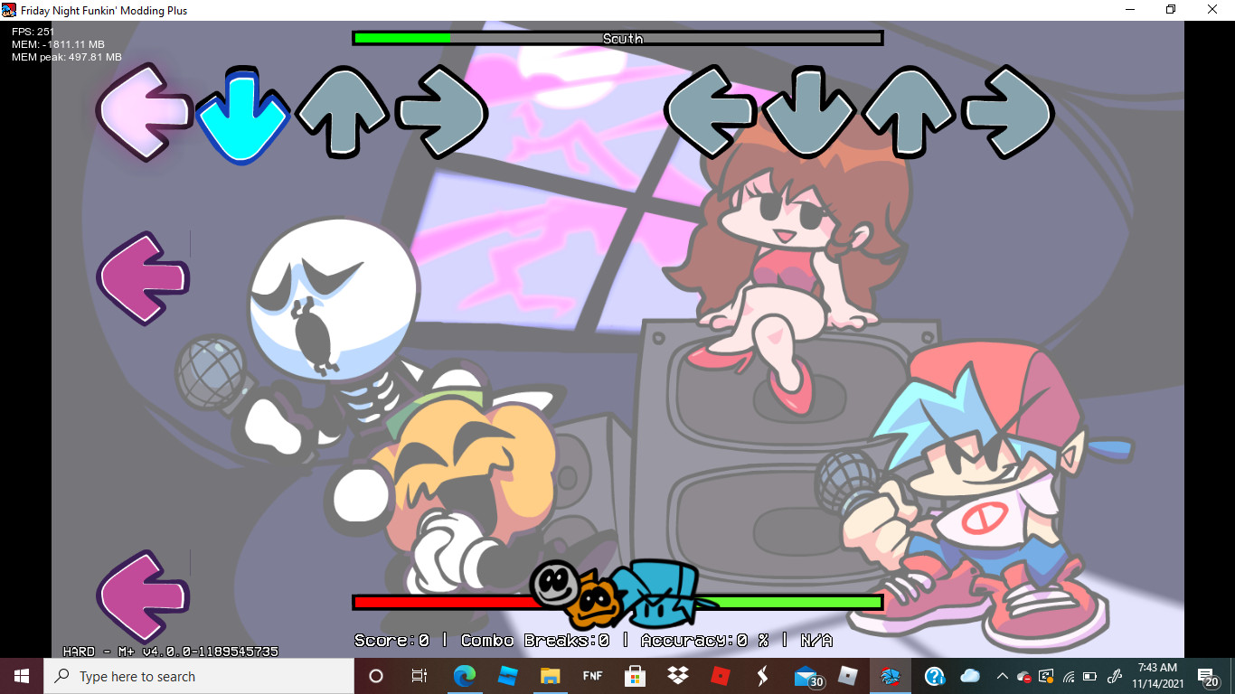Click the N/A rating text
This screenshot has width=1235, height=694.
coord(816,640)
